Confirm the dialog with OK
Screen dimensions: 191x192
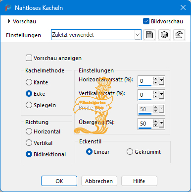pos(59,181)
